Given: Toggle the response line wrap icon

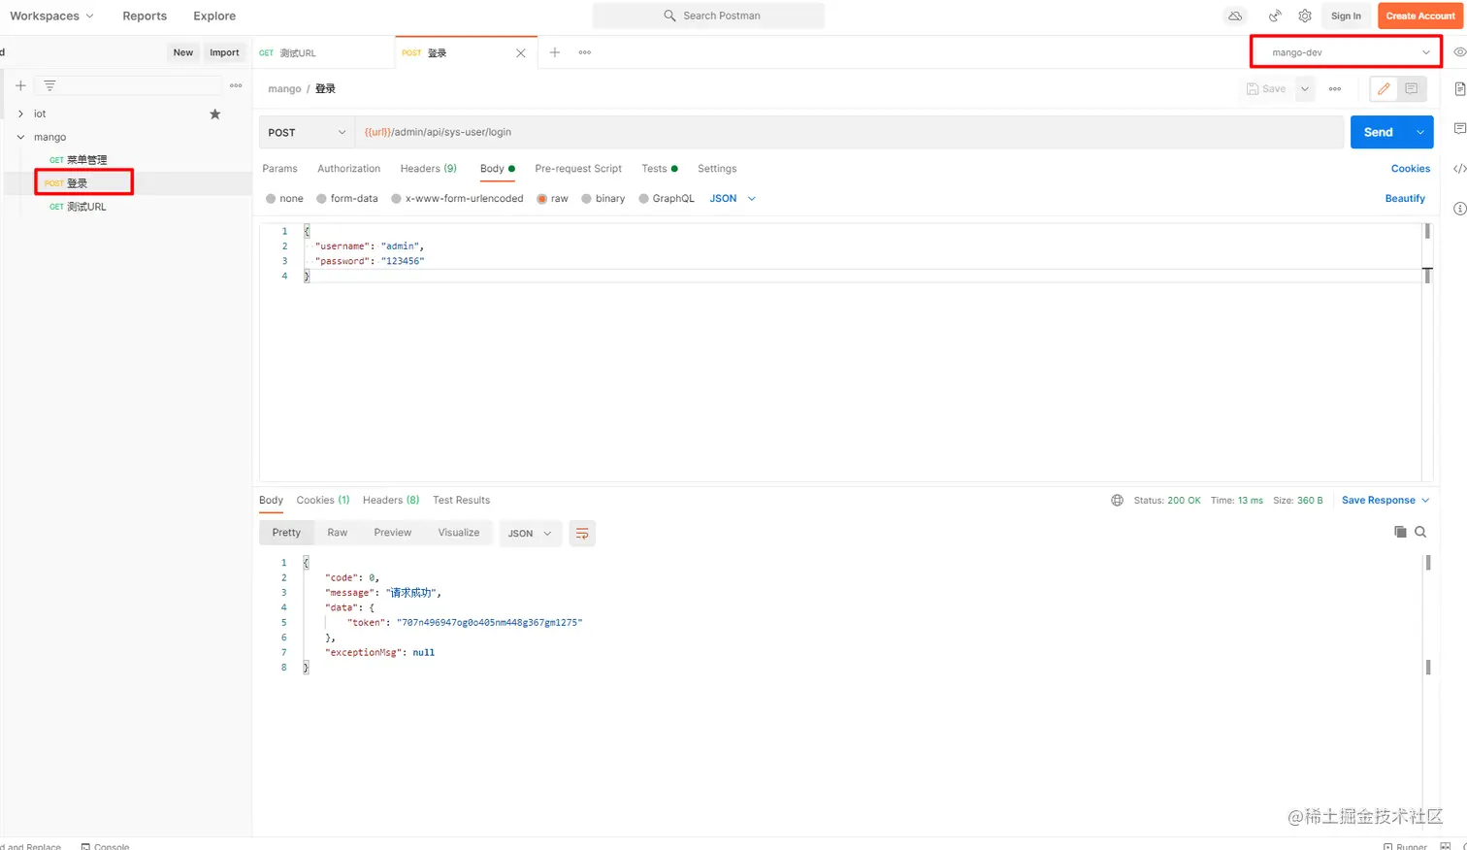Looking at the screenshot, I should [582, 534].
